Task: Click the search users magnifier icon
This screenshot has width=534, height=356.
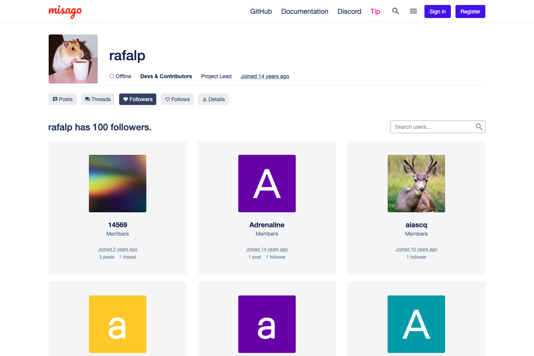Action: pos(479,127)
